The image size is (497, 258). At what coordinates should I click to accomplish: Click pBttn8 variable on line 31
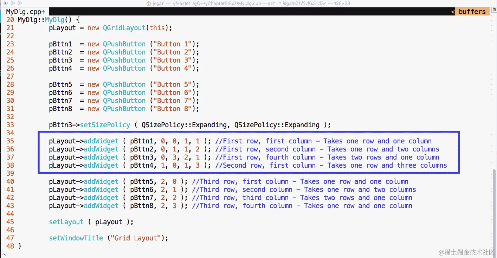pyautogui.click(x=60, y=109)
